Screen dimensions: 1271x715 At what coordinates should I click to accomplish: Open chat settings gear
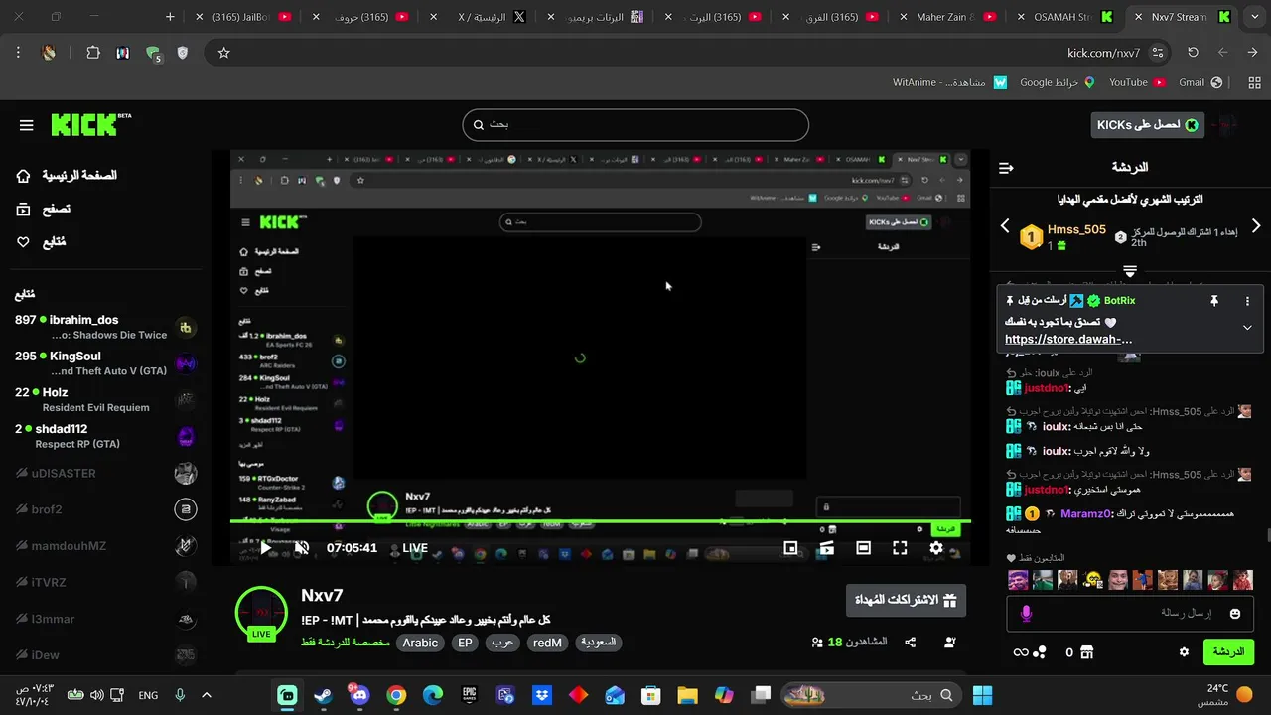click(x=1184, y=652)
